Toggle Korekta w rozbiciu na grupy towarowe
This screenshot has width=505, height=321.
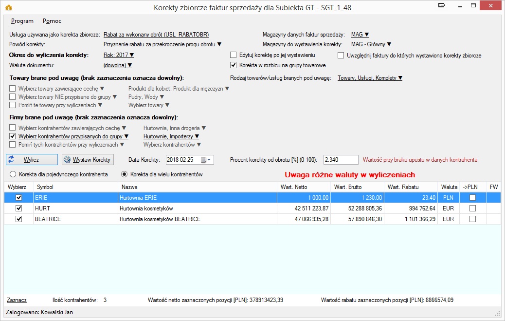pos(233,65)
